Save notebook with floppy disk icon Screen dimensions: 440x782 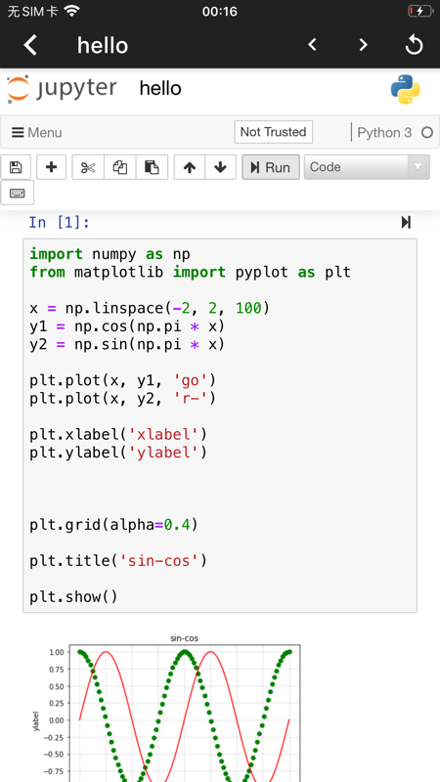[16, 167]
